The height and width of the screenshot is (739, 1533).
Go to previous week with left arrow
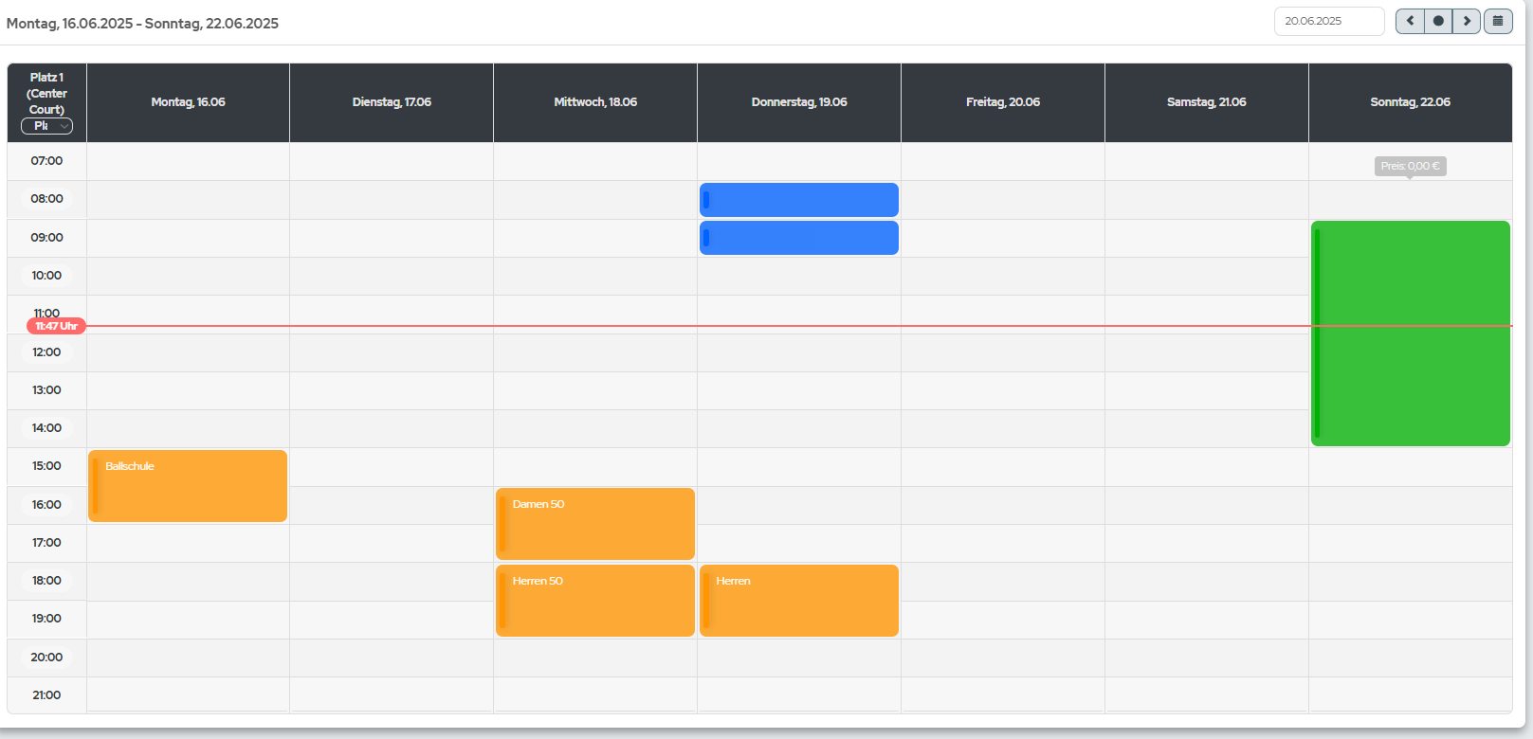click(1410, 21)
